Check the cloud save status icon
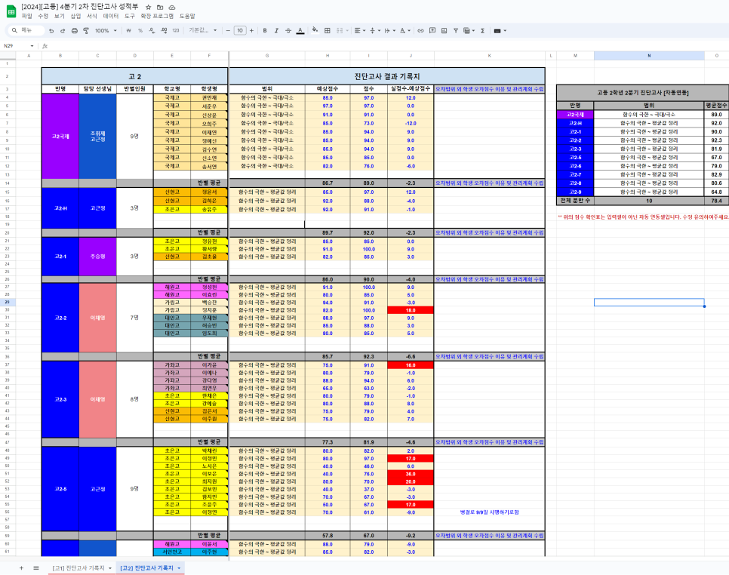 172,7
